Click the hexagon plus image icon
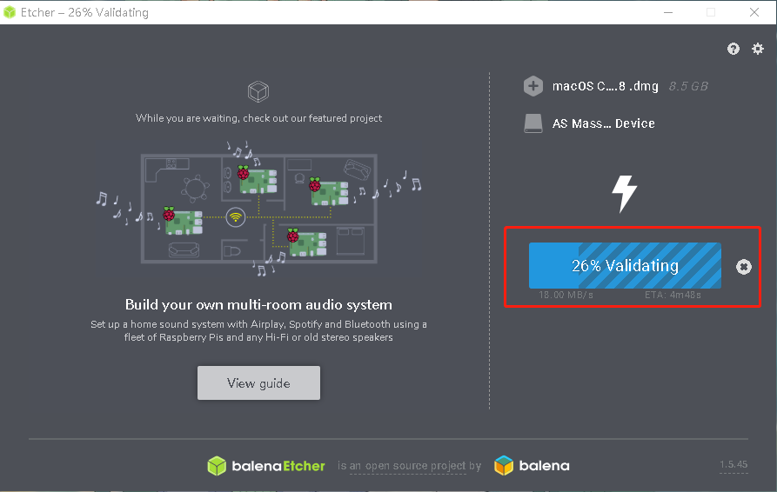 tap(533, 86)
